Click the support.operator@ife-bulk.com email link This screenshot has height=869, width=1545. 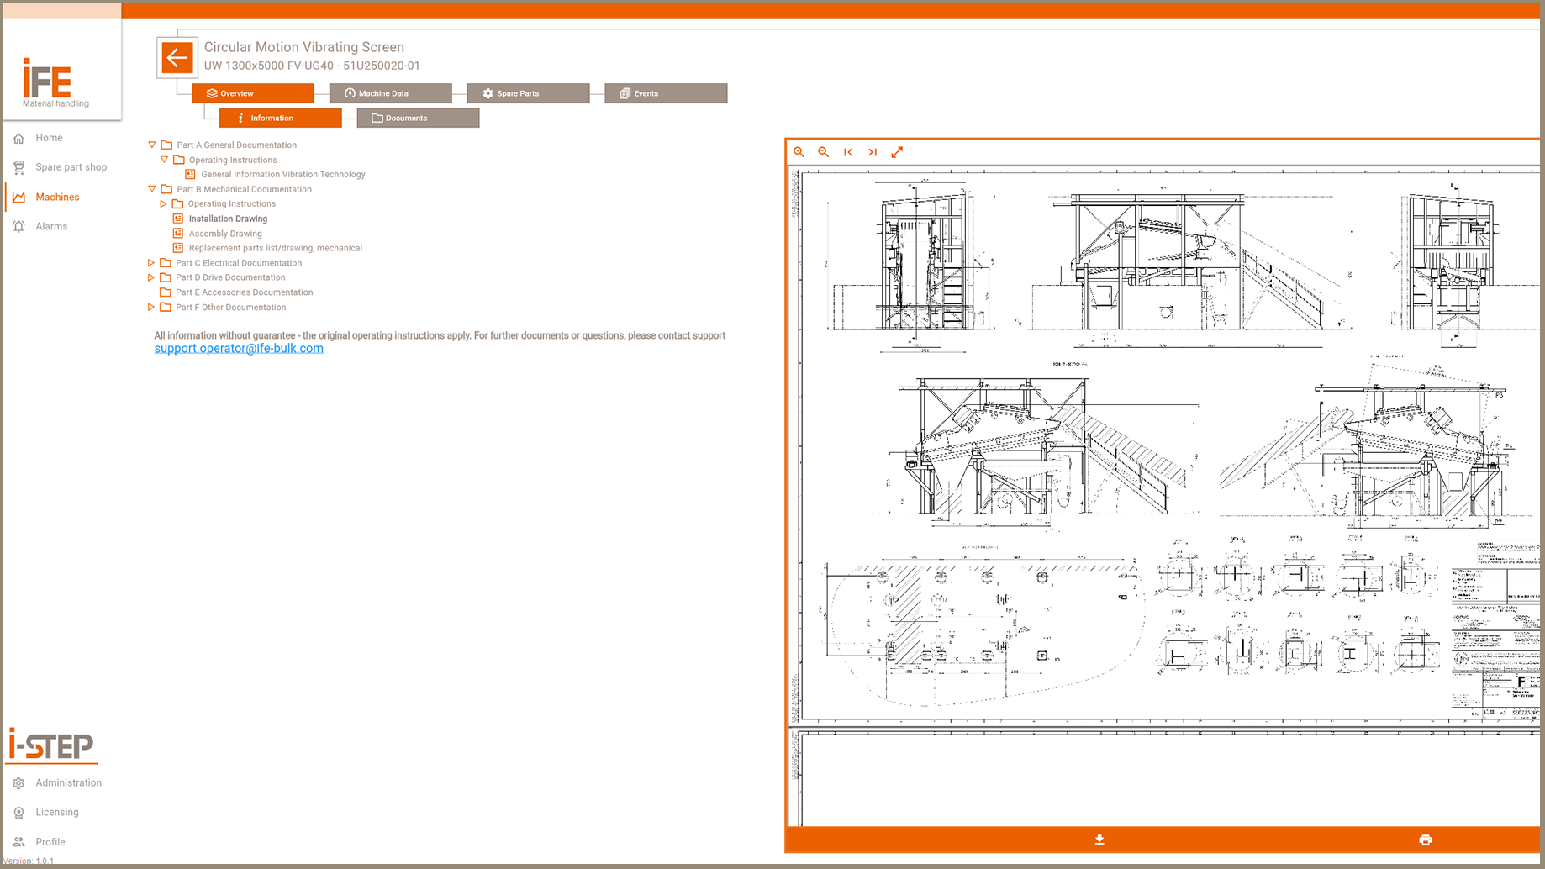(x=239, y=349)
